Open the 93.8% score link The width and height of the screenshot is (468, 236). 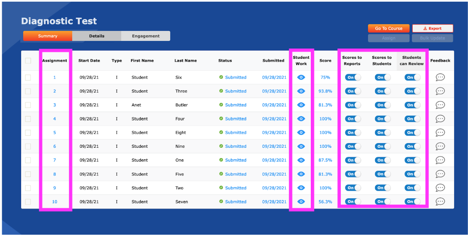click(325, 91)
